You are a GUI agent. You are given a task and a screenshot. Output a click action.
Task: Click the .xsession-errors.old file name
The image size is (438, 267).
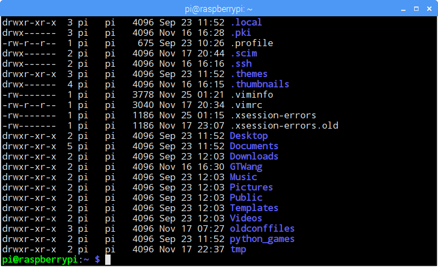coord(284,125)
